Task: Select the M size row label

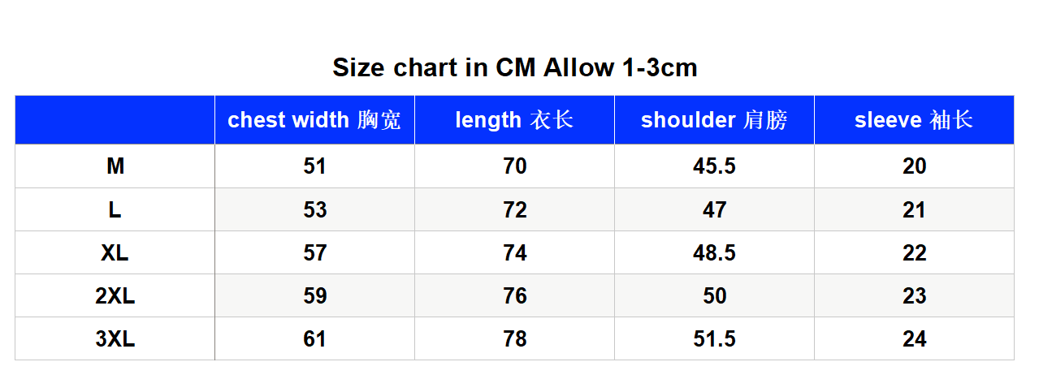Action: click(115, 166)
